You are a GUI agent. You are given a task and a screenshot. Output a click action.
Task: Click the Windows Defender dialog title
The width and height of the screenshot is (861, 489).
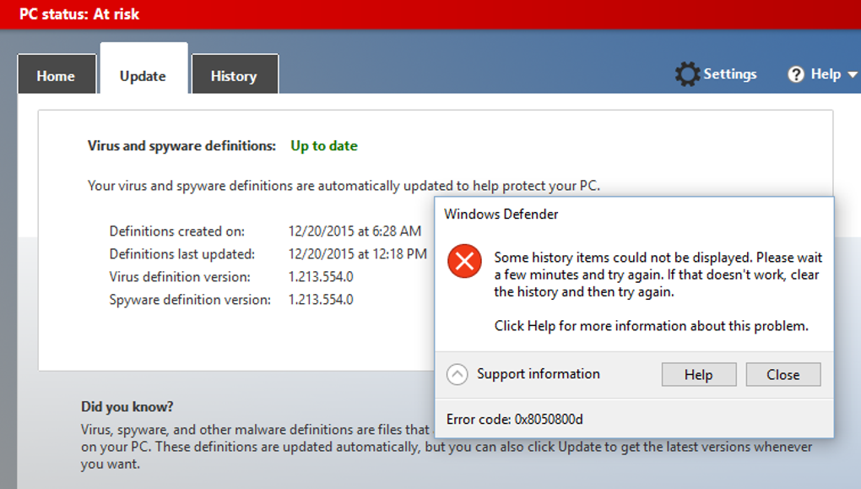pyautogui.click(x=501, y=214)
